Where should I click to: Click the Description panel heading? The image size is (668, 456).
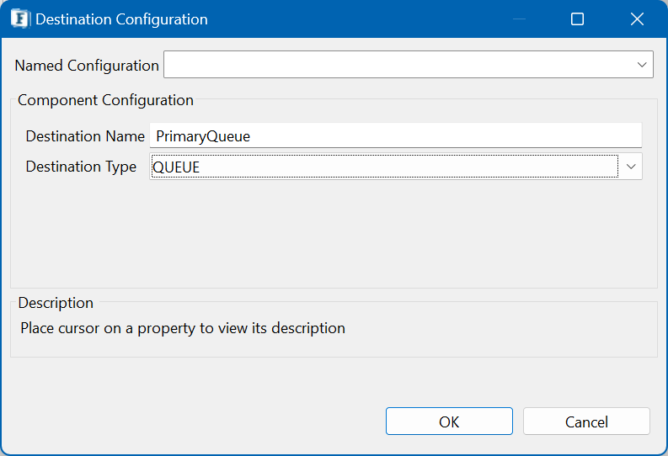[x=56, y=303]
